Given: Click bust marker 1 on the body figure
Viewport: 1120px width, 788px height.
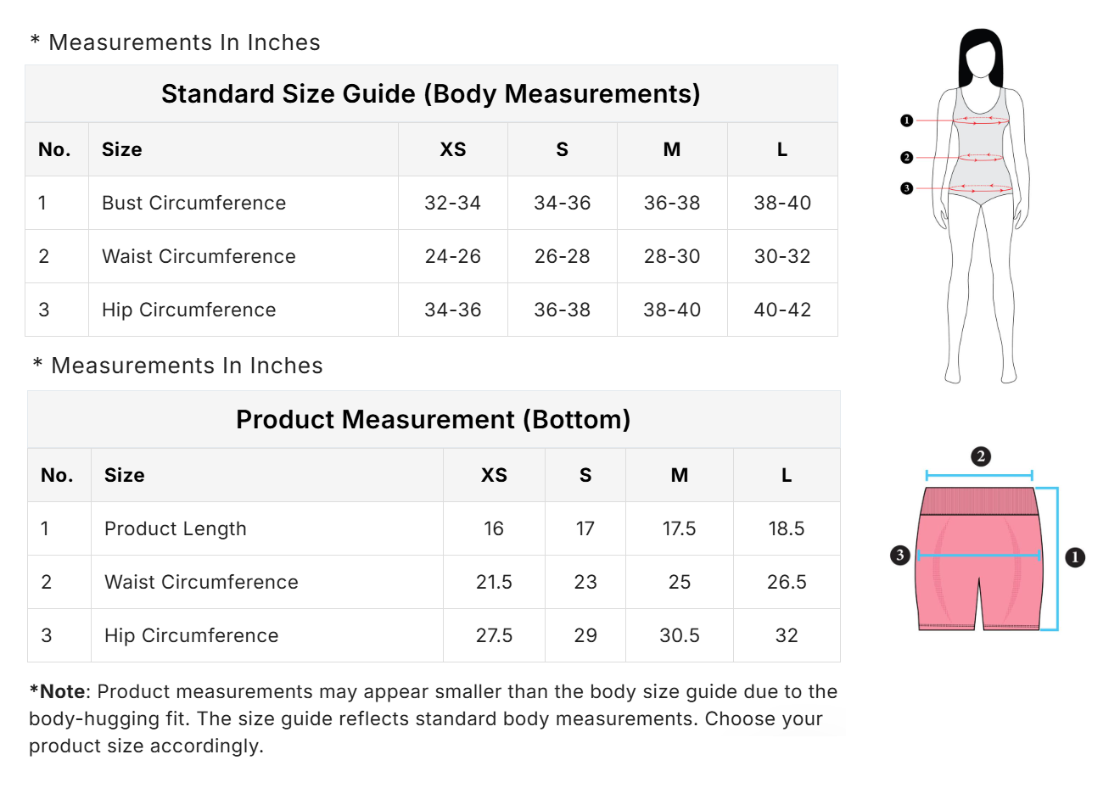Looking at the screenshot, I should [906, 121].
